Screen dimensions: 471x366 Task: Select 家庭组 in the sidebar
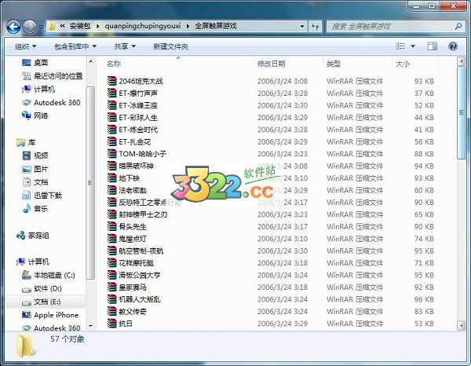[33, 236]
